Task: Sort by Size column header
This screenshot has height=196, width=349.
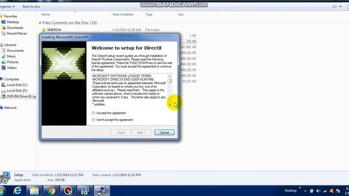Action: [x=180, y=15]
